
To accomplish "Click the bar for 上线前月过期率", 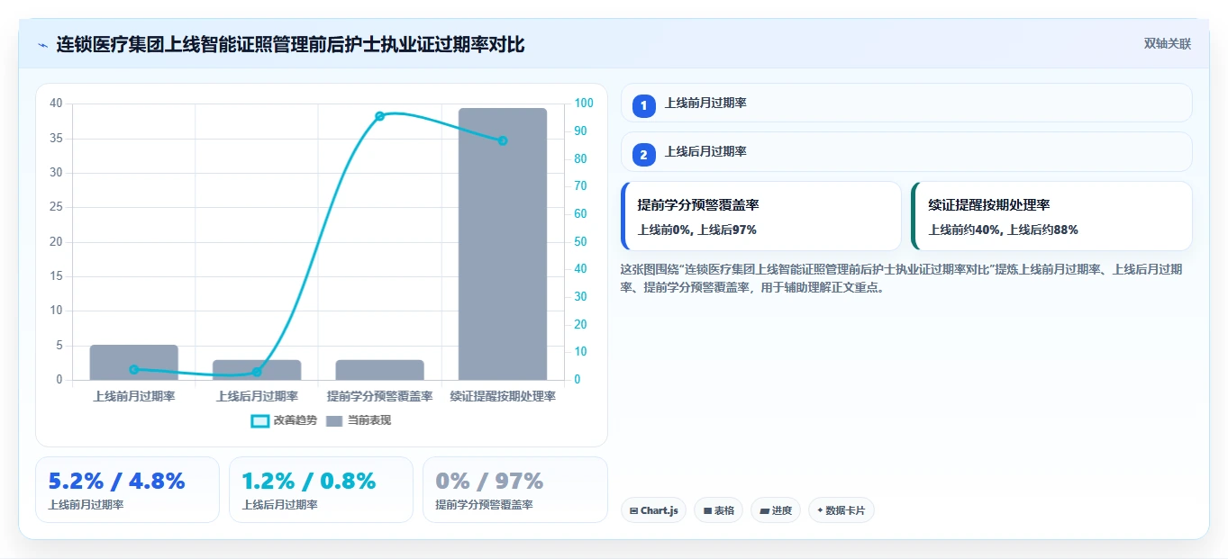I will click(133, 362).
